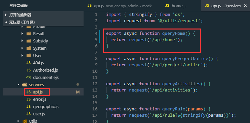This screenshot has width=250, height=123.
Task: Click the queryActivities function name
Action: click(181, 84)
